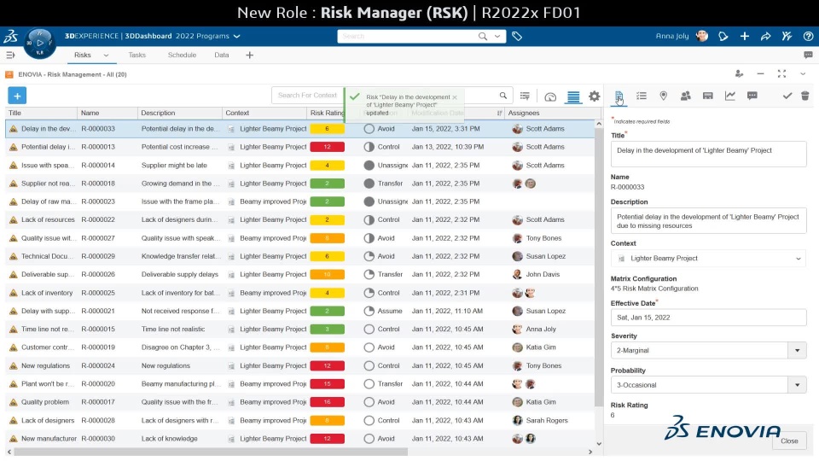Open the members people tab icon
Viewport: 819px width, 461px height.
point(686,96)
